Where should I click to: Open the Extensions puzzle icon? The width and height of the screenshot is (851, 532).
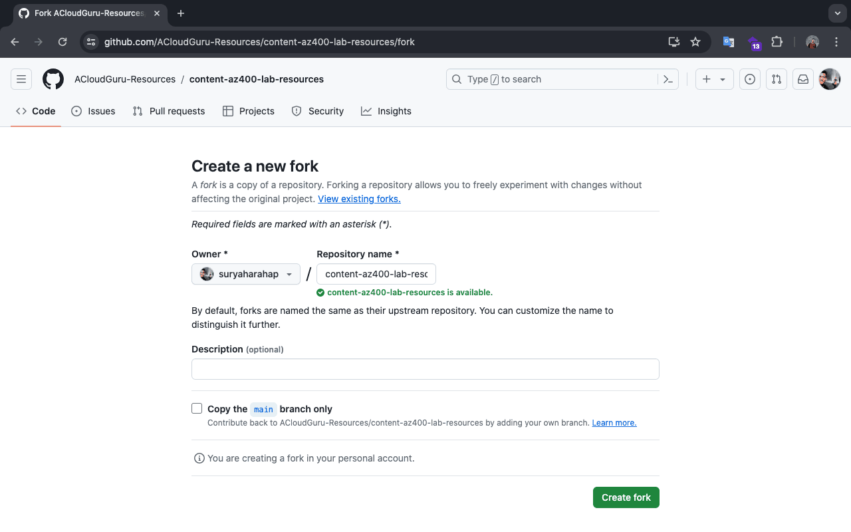(777, 42)
